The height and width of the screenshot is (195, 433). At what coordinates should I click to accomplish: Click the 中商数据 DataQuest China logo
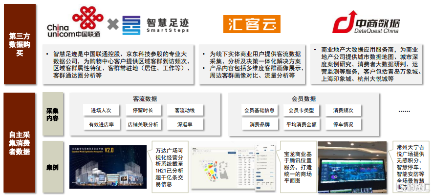click(366, 22)
